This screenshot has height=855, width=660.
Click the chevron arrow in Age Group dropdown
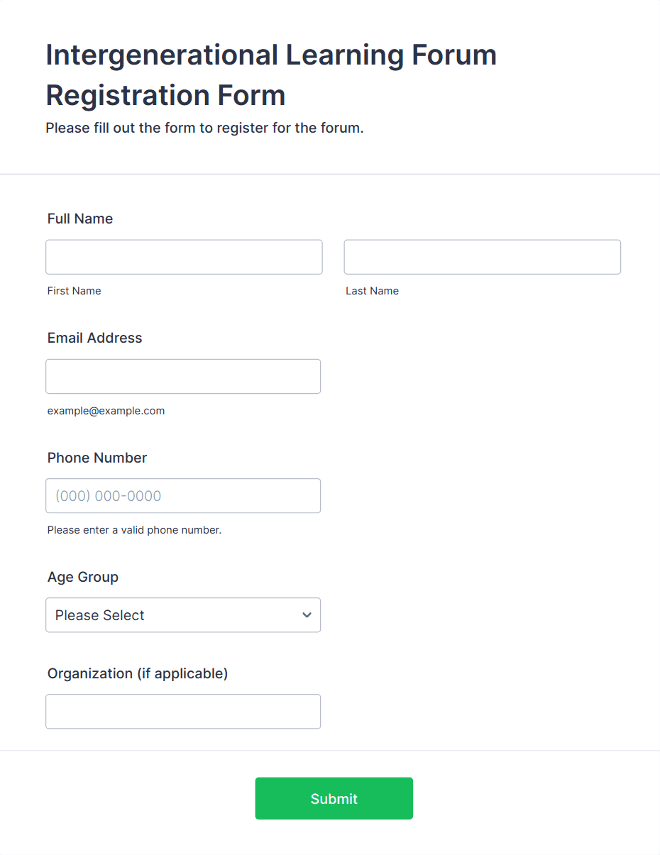tap(307, 615)
